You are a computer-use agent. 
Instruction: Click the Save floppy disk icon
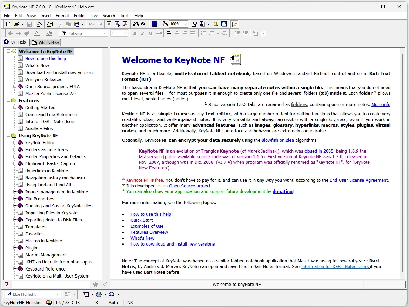[x=29, y=24]
